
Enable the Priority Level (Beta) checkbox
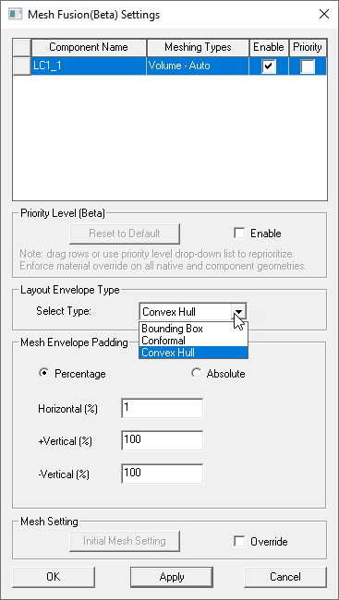[239, 233]
